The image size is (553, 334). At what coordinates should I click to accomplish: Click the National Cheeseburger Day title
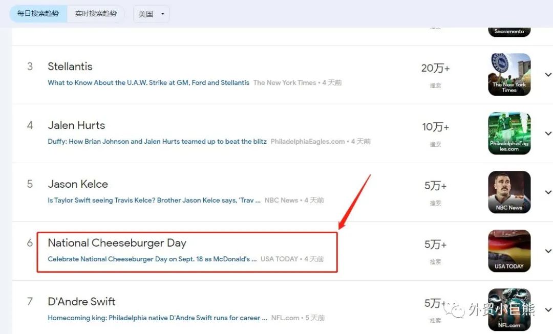pos(117,243)
